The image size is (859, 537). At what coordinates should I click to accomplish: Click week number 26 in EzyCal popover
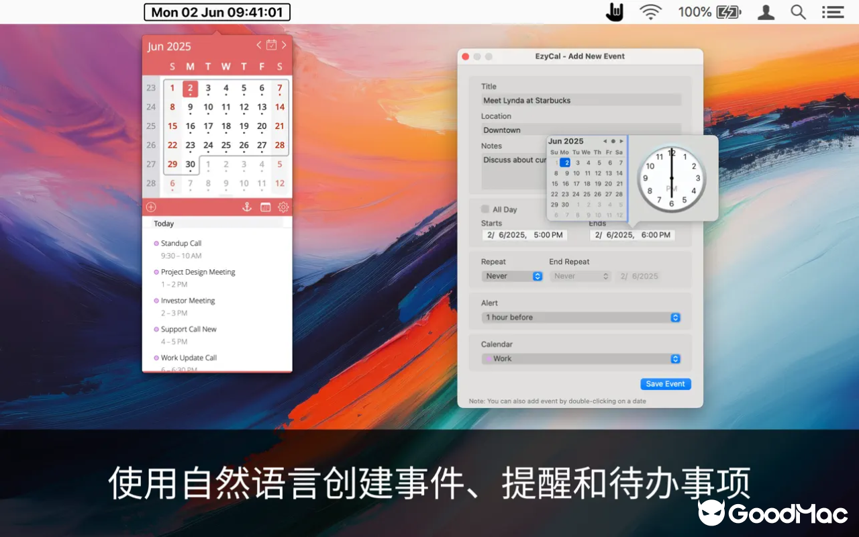(x=151, y=145)
